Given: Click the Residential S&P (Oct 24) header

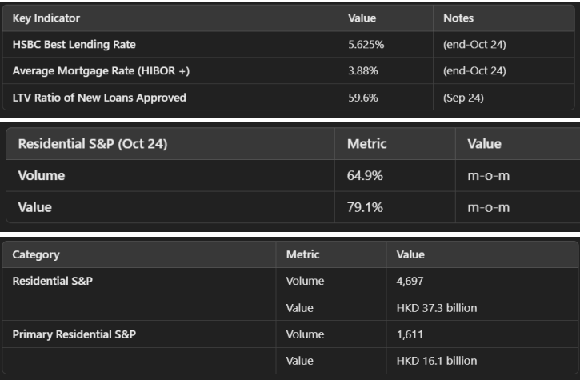Looking at the screenshot, I should (93, 144).
